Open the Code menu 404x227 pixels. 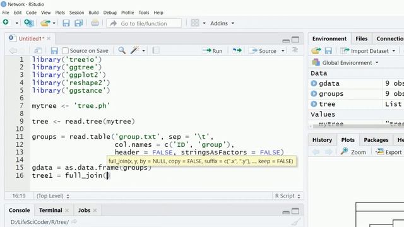31,13
